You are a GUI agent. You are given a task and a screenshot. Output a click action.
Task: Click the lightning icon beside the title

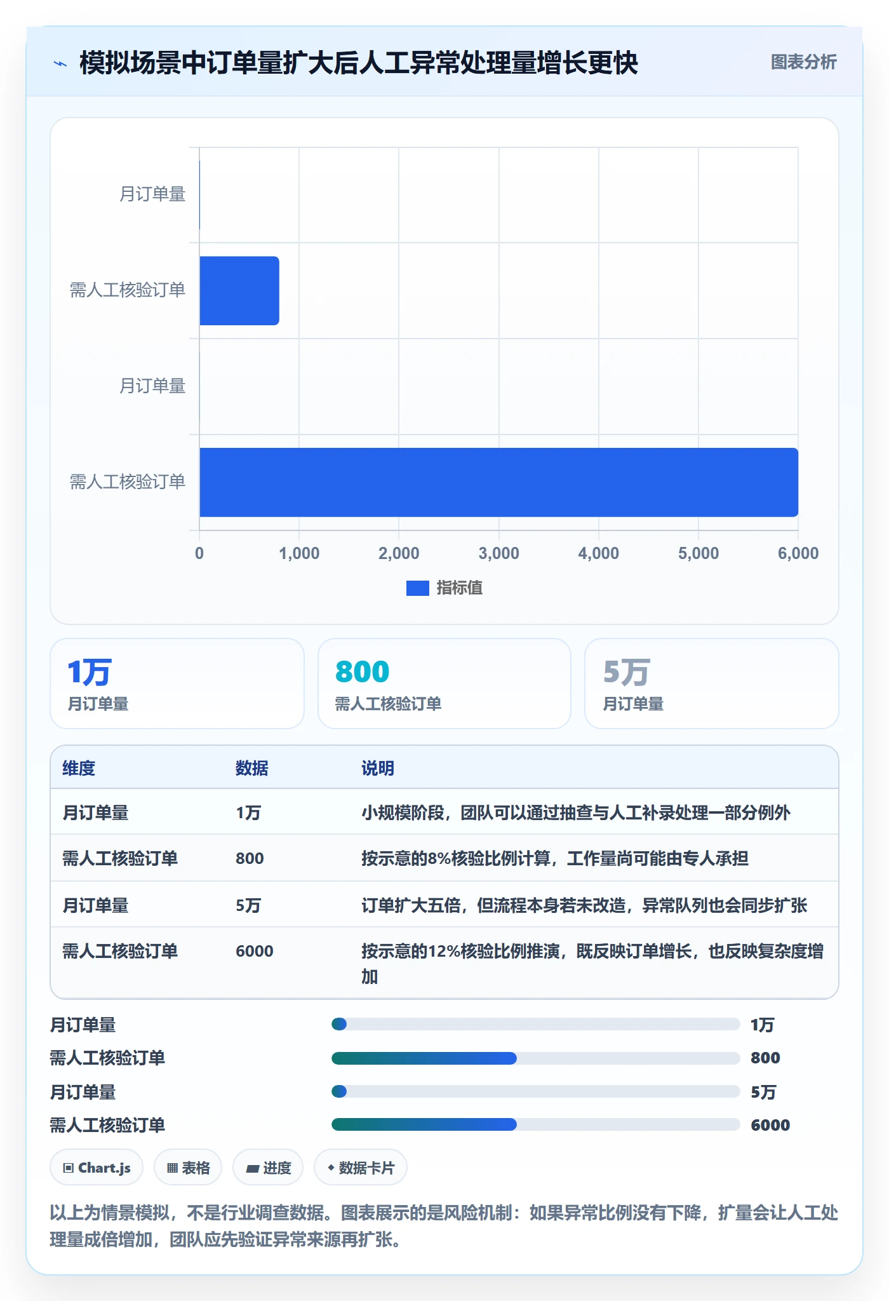tap(60, 64)
